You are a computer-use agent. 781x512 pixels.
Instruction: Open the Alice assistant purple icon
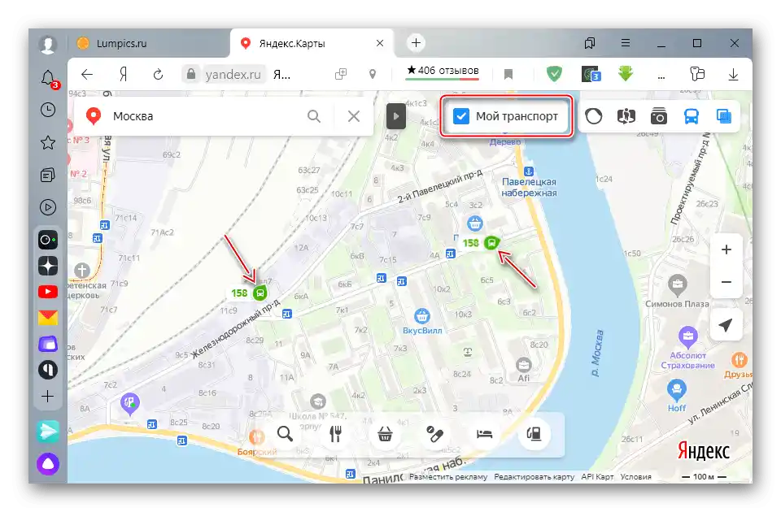pyautogui.click(x=48, y=464)
